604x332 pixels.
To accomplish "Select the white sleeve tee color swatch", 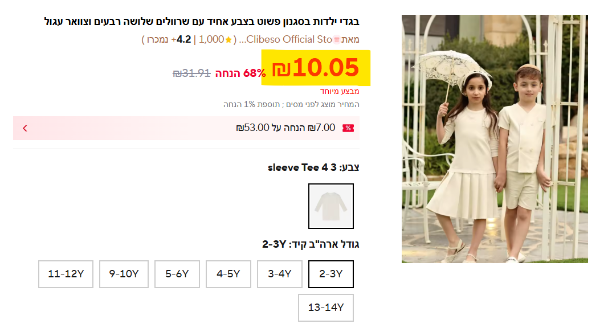I will click(x=331, y=206).
